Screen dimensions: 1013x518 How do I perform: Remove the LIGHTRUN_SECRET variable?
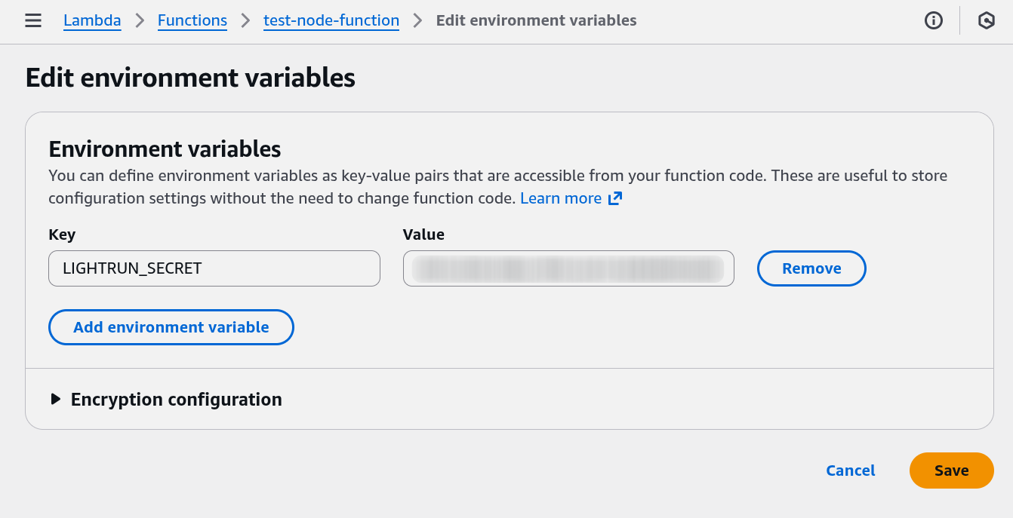tap(811, 268)
